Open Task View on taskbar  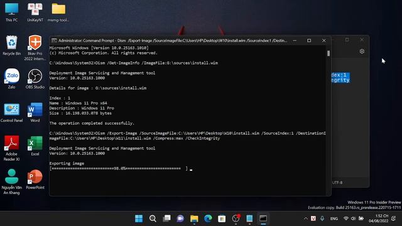pyautogui.click(x=166, y=218)
